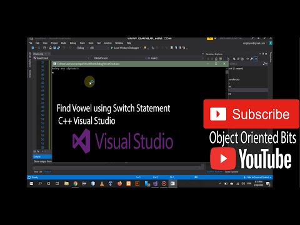Open the VowelCheck project scope dropdown
The width and height of the screenshot is (300, 225).
pyautogui.click(x=61, y=58)
